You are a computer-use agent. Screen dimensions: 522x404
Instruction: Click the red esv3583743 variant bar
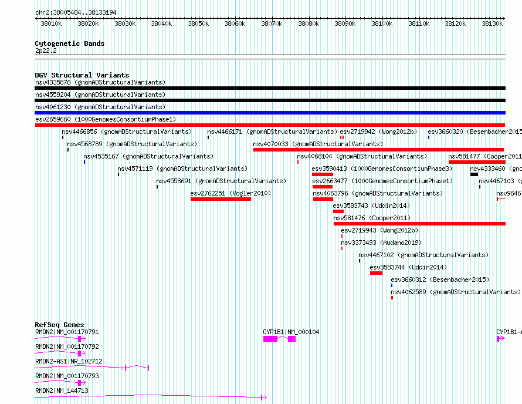tap(338, 211)
